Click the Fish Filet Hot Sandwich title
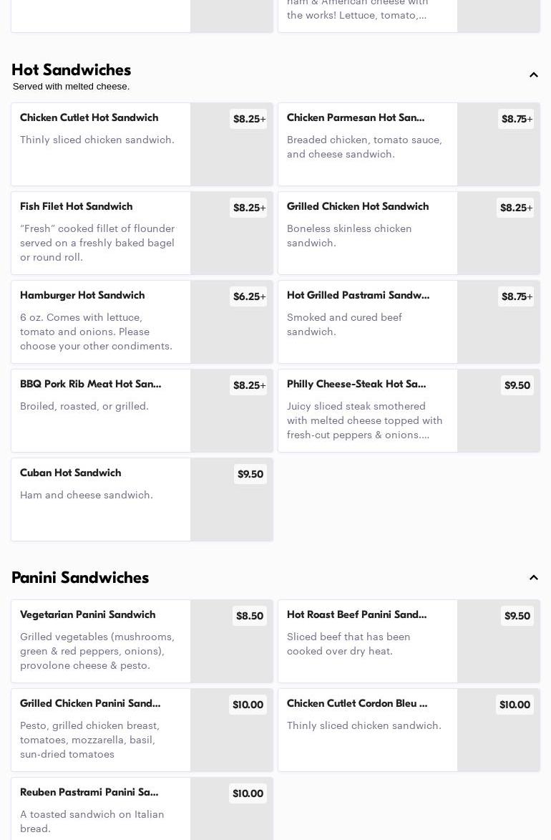 coord(76,207)
